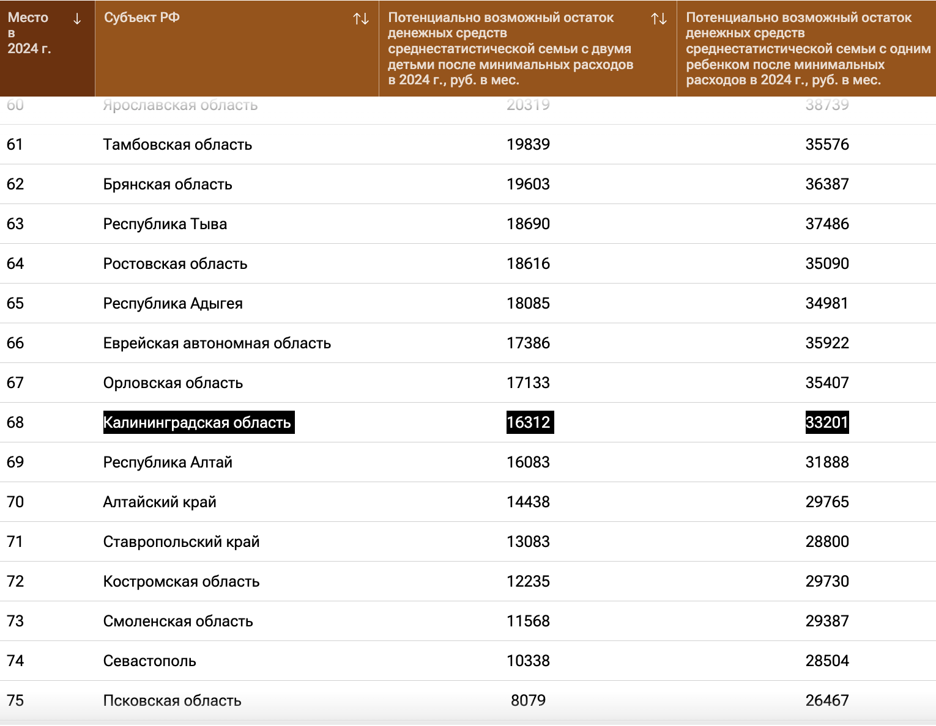Click rank number 64
The width and height of the screenshot is (936, 726).
(15, 263)
